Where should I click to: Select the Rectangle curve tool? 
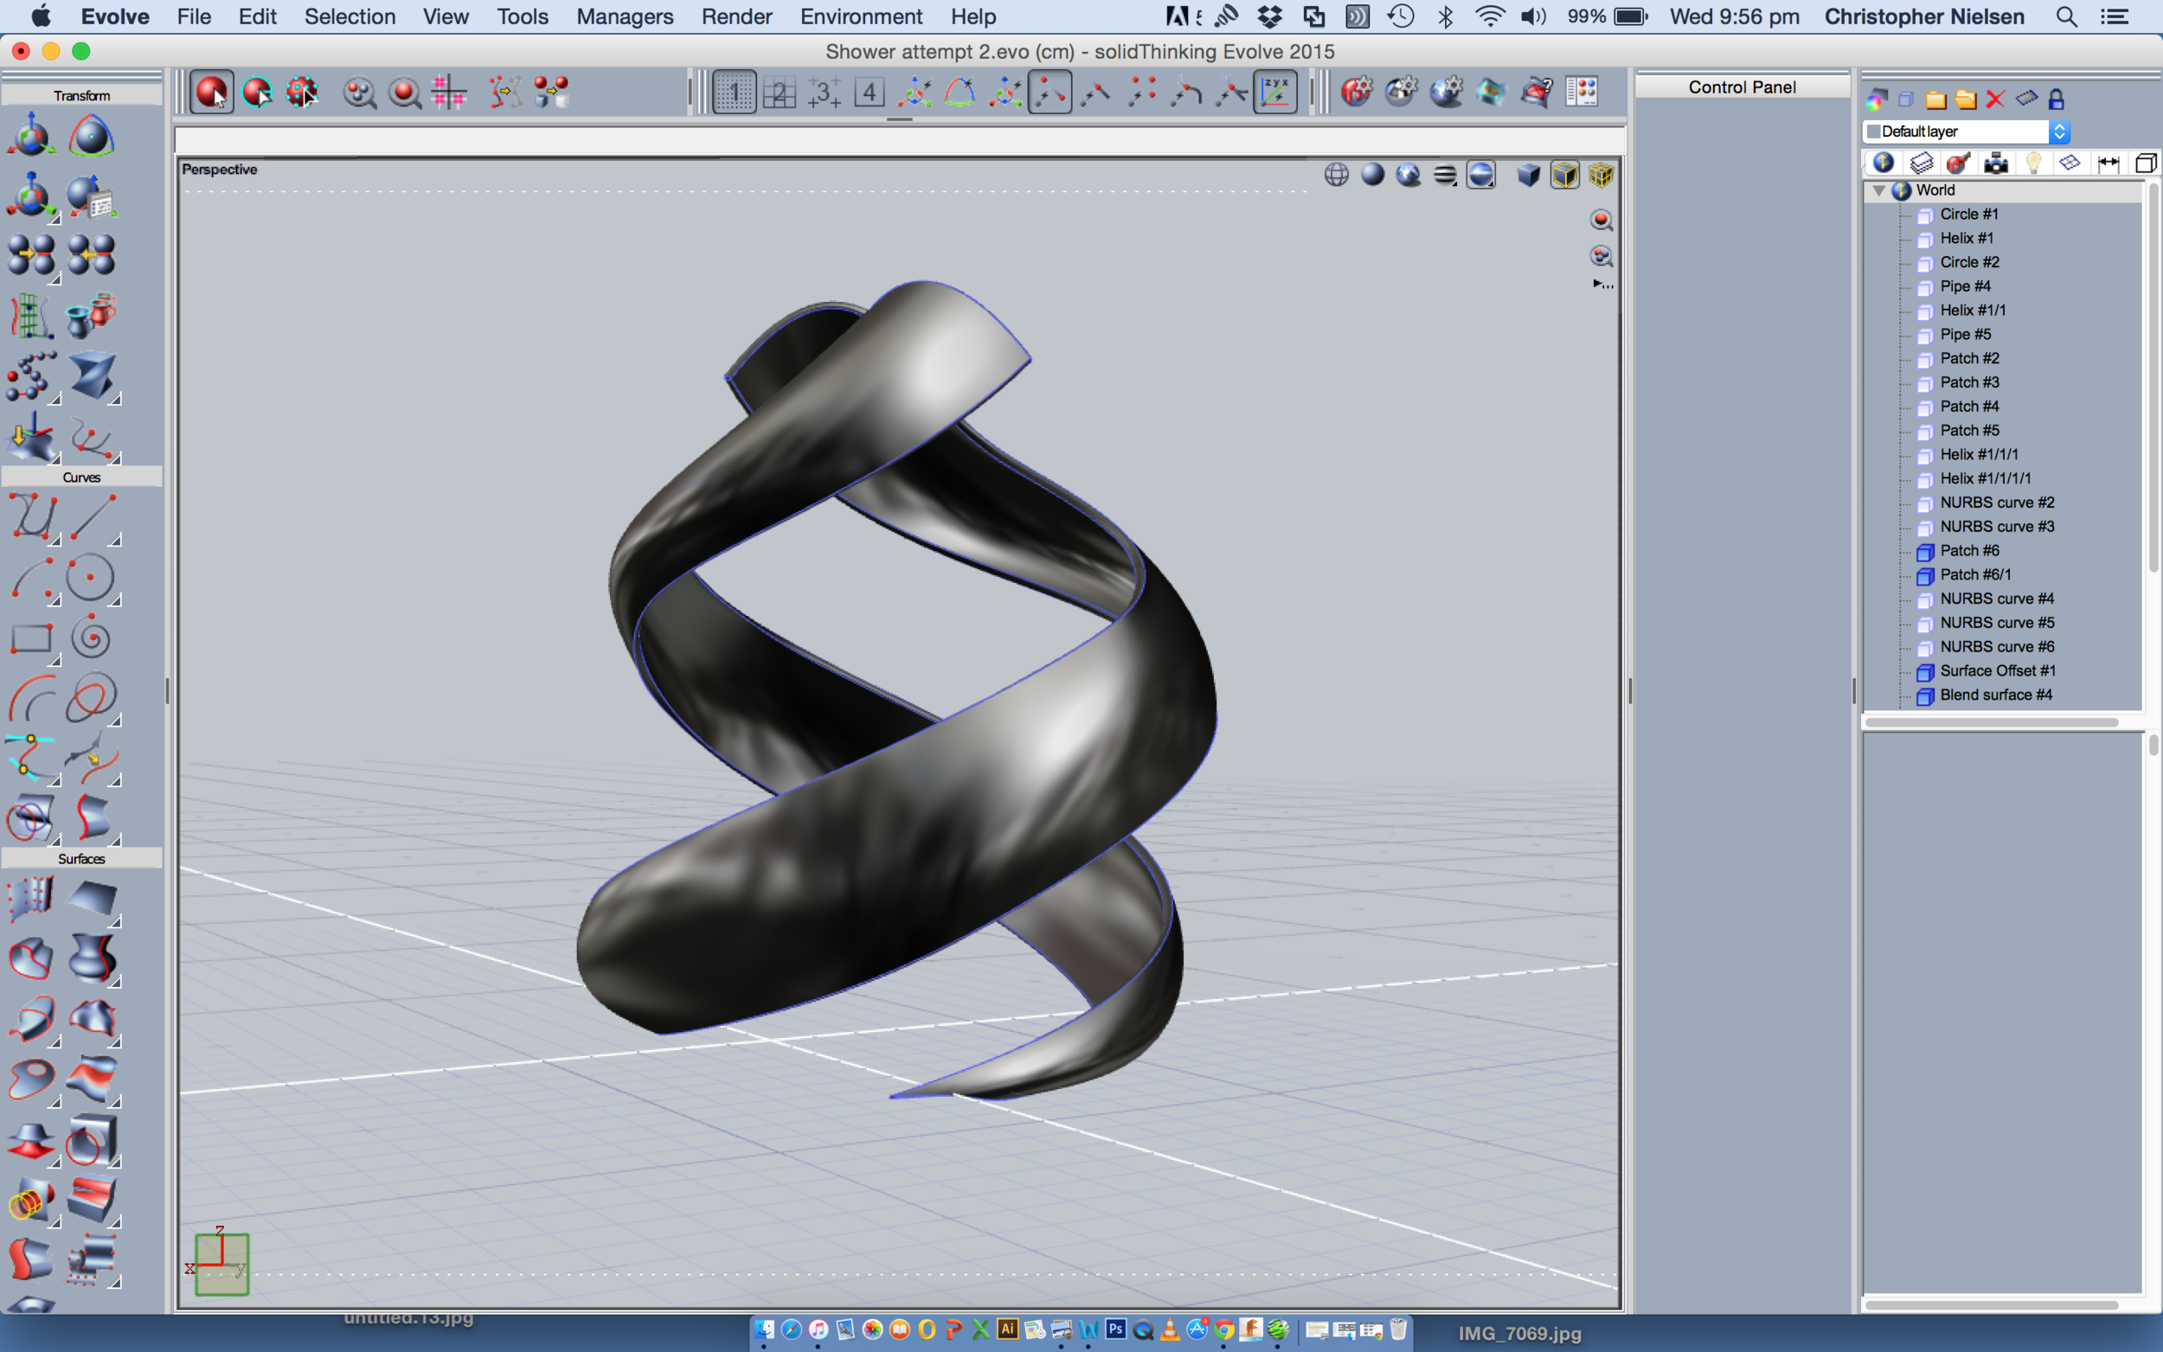[x=30, y=638]
